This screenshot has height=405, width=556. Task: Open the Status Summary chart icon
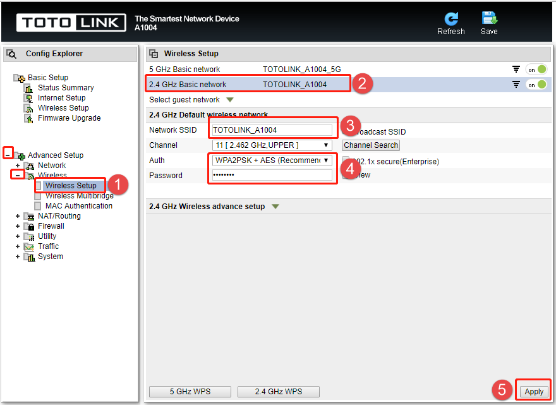28,88
